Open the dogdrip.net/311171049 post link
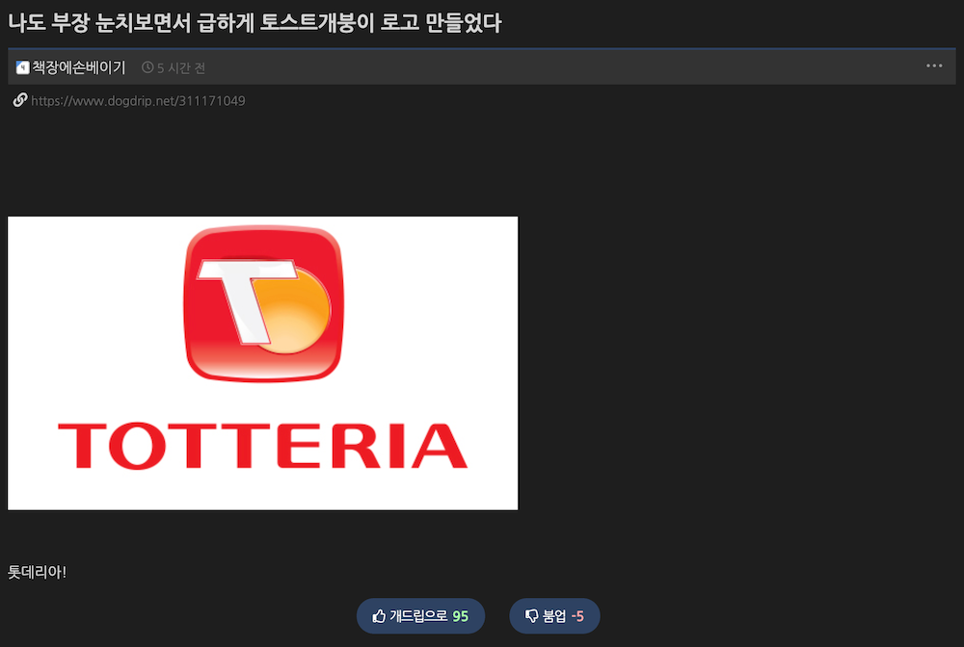 (138, 101)
